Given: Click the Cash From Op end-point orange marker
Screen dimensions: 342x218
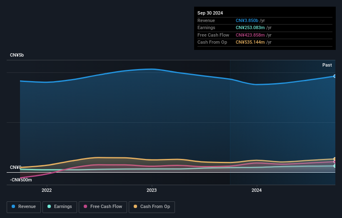Looking at the screenshot, I should click(335, 159).
